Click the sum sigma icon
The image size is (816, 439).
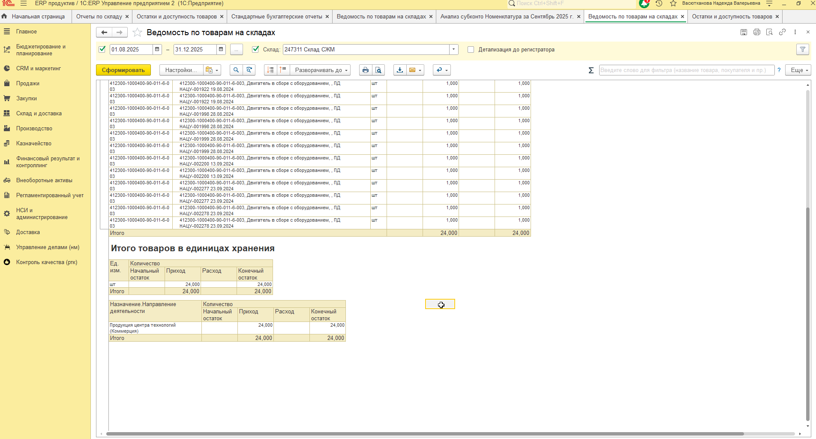(591, 70)
